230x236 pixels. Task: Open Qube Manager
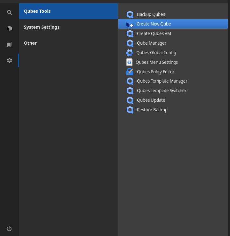(x=173, y=43)
